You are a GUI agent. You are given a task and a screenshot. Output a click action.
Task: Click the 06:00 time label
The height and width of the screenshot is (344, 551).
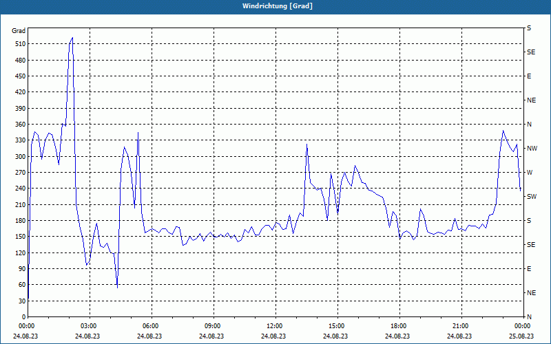coord(150,326)
